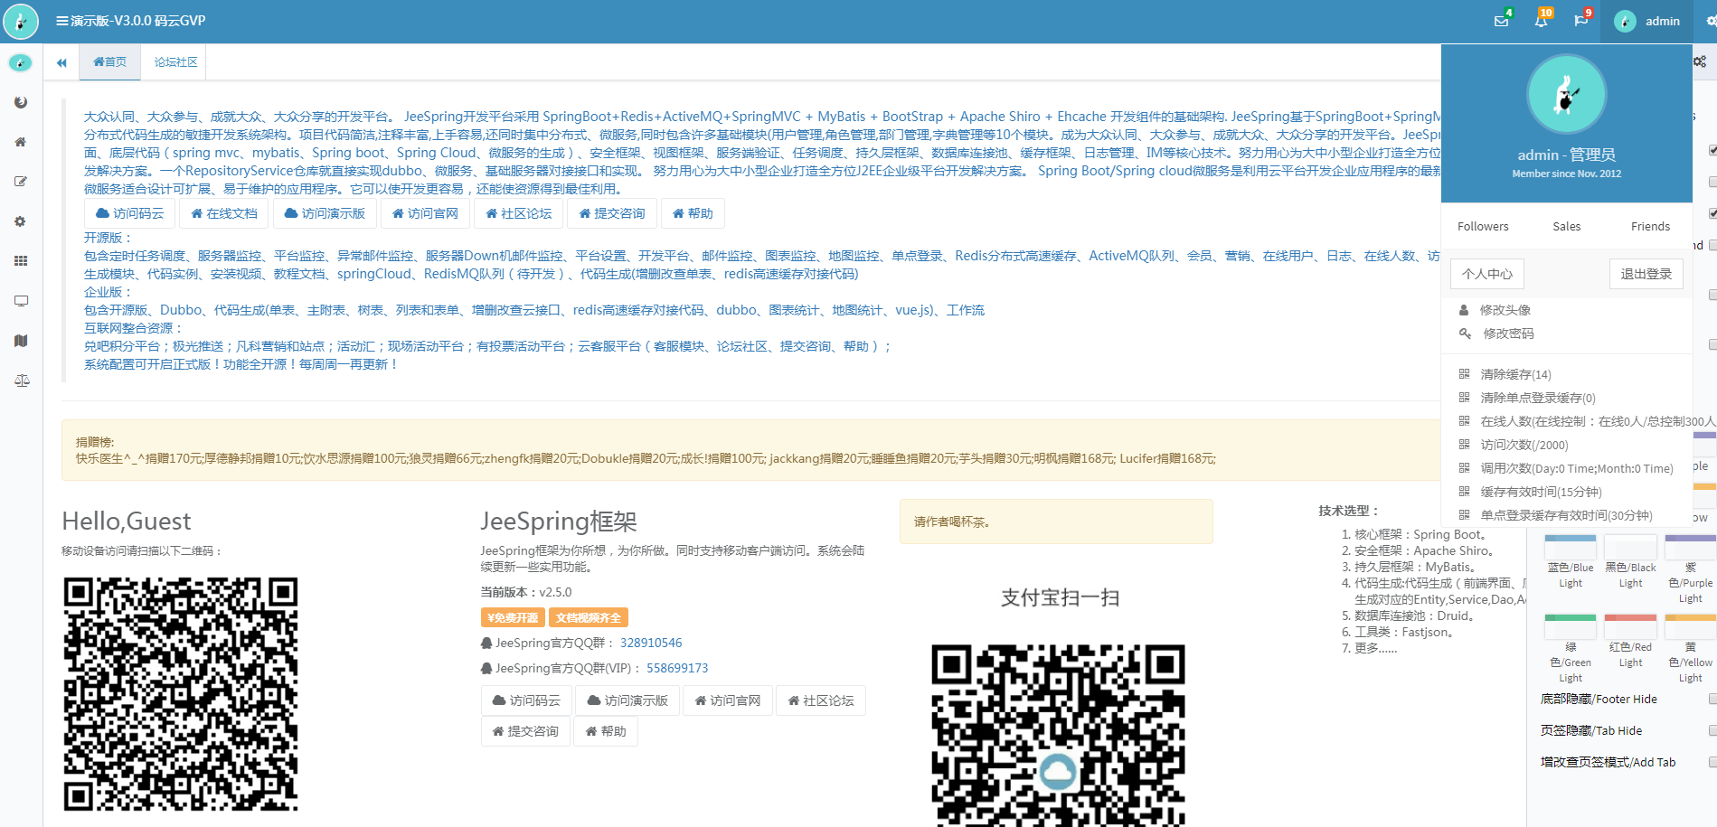Open the home icon in the sidebar
The image size is (1717, 827).
coord(21,142)
